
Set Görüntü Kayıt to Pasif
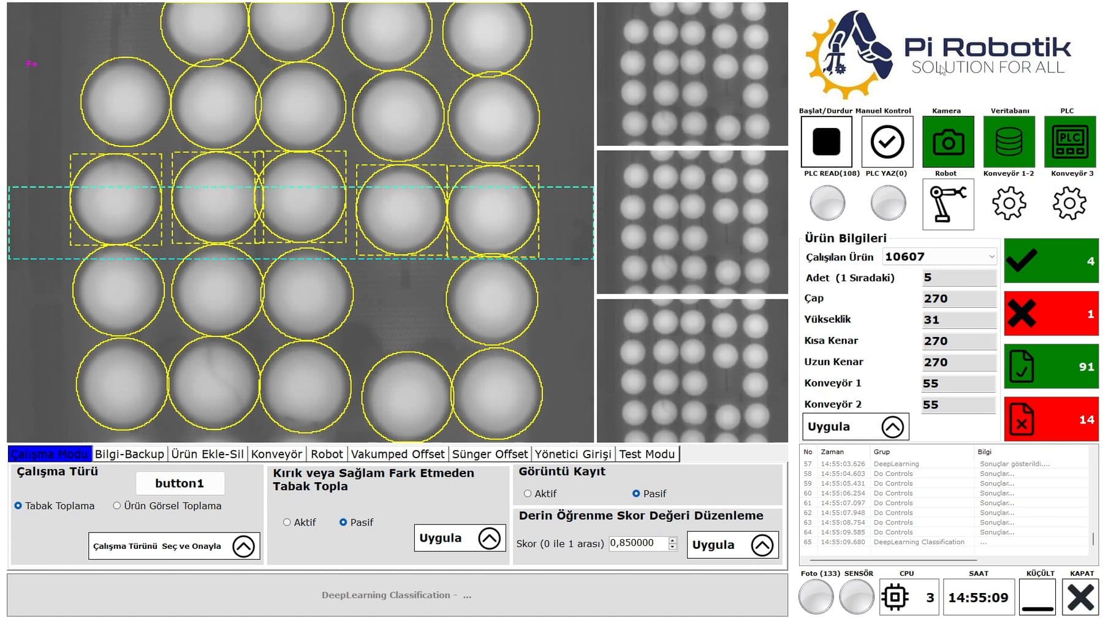coord(636,493)
